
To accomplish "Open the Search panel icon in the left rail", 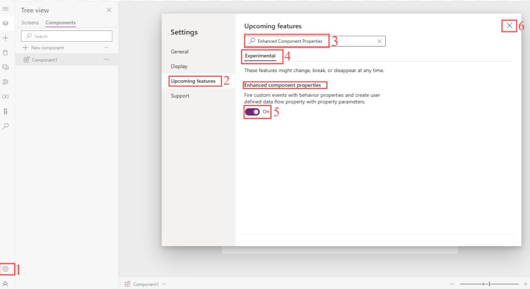I will [x=6, y=126].
